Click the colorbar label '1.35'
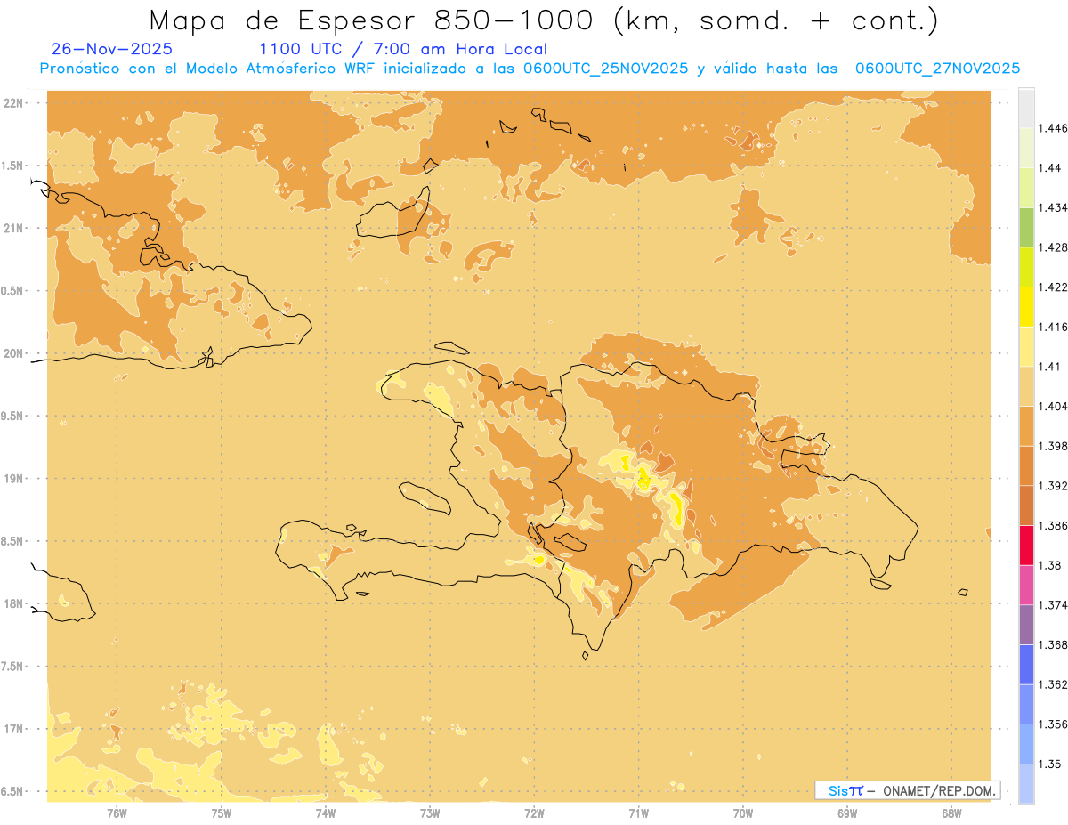 tap(1049, 764)
